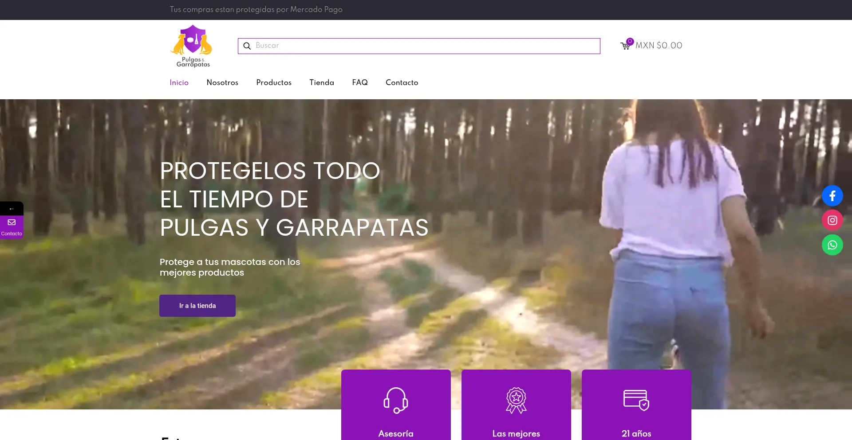The height and width of the screenshot is (440, 852).
Task: Open the FAQ page
Action: (x=360, y=82)
